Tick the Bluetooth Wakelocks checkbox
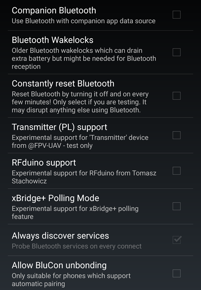The width and height of the screenshot is (201, 290). pos(176,52)
